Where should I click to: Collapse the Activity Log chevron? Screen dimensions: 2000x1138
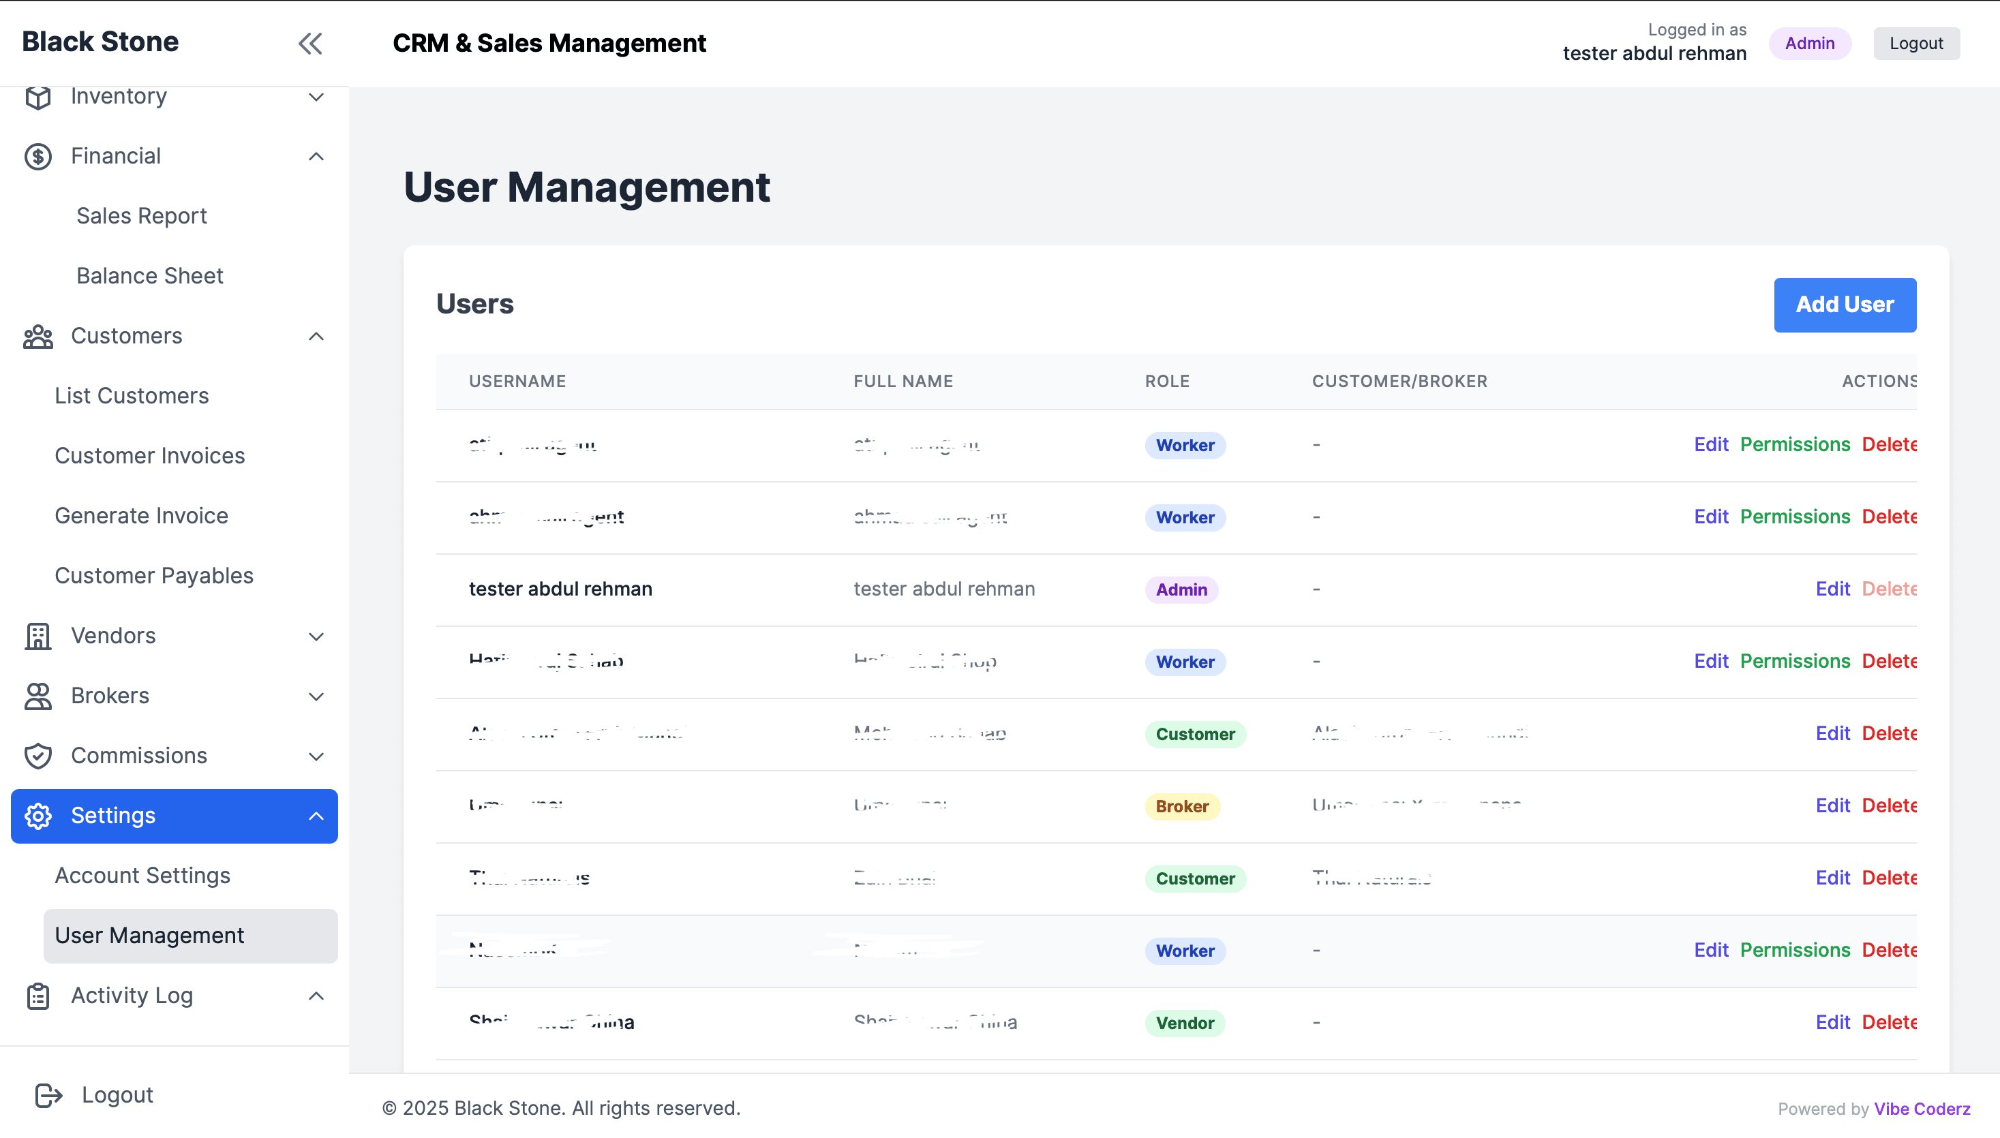pos(316,996)
